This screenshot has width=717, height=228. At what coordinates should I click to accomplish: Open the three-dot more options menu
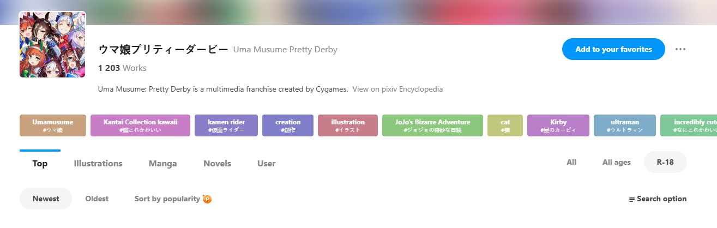point(680,49)
